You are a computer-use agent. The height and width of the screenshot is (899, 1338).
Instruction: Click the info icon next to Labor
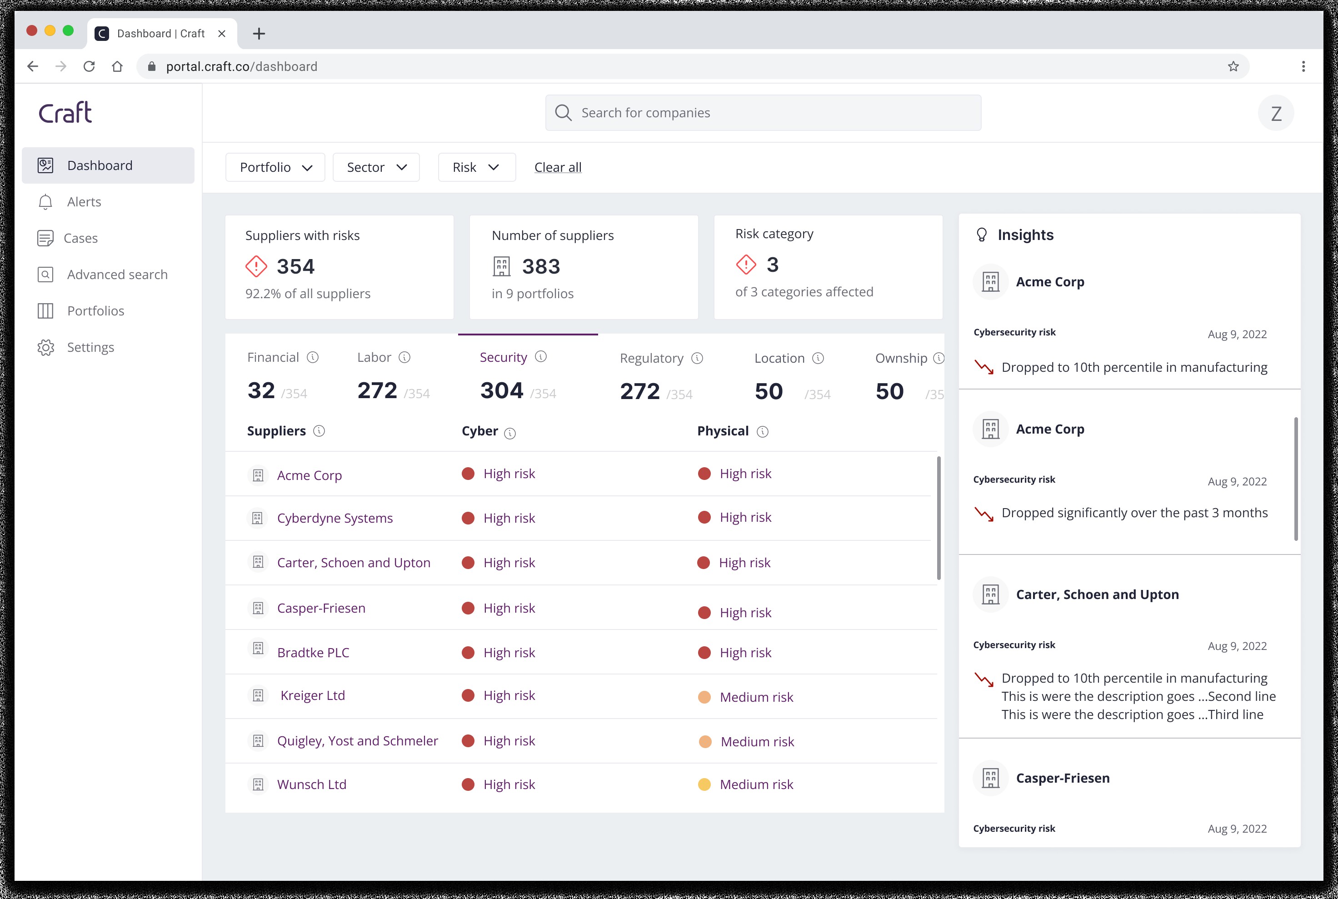click(x=405, y=357)
